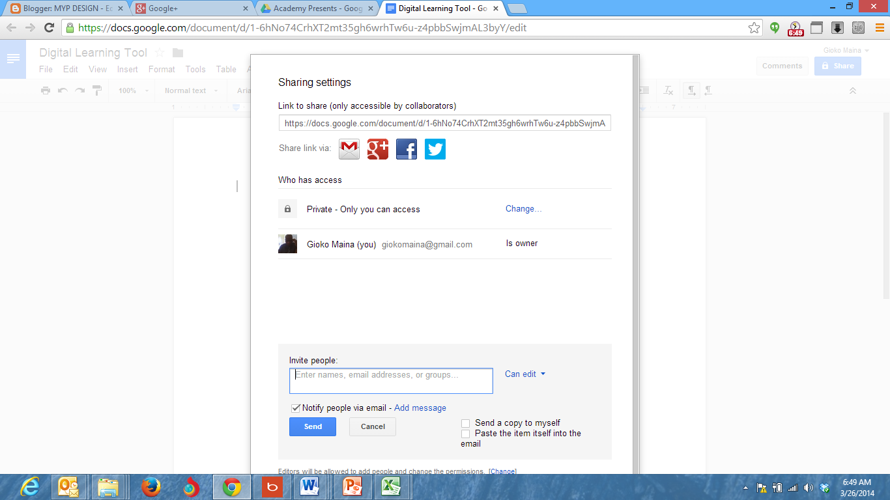Check Send a copy to myself
Image resolution: width=890 pixels, height=500 pixels.
pos(465,423)
